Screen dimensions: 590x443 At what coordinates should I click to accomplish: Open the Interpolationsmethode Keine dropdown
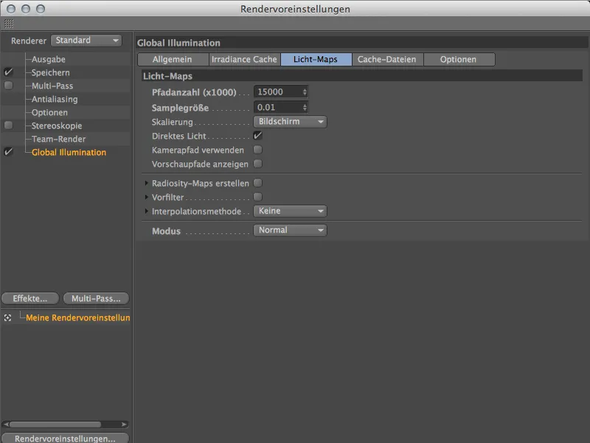click(x=290, y=211)
